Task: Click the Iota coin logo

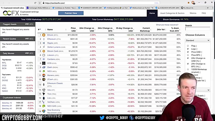Action: coord(44,90)
